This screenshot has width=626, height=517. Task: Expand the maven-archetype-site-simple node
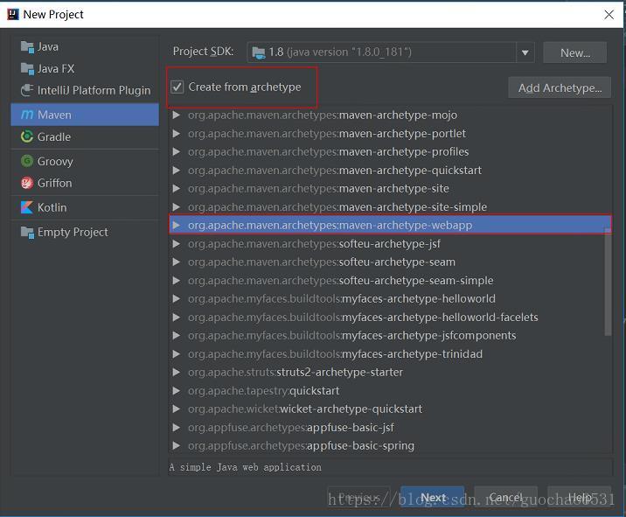click(176, 207)
